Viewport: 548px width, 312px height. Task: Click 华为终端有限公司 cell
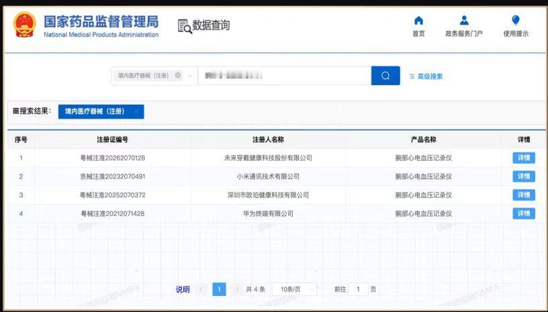click(268, 213)
